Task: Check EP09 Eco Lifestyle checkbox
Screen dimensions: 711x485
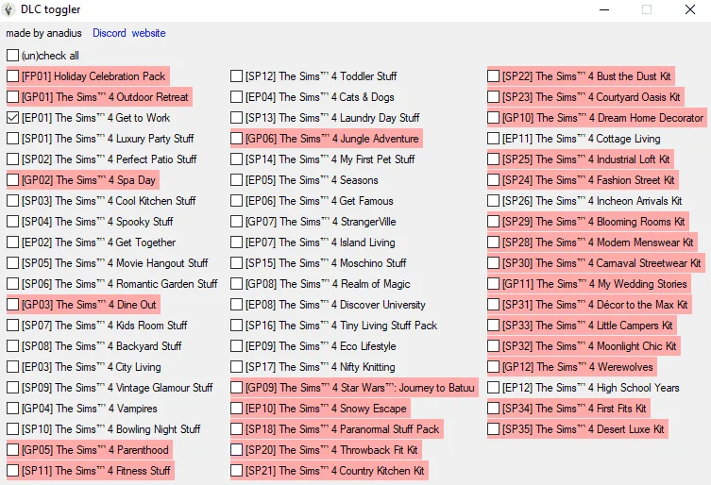Action: (x=236, y=346)
